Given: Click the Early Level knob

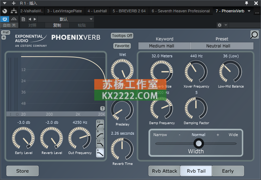Looking at the screenshot, I should coord(23,138).
